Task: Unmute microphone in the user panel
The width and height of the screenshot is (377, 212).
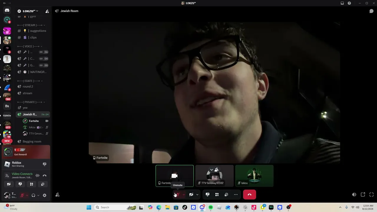Action: (22, 195)
